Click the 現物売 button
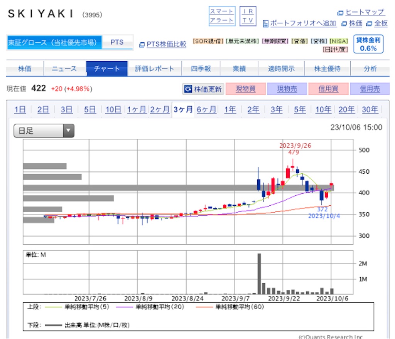This screenshot has height=339, width=395. tap(287, 89)
